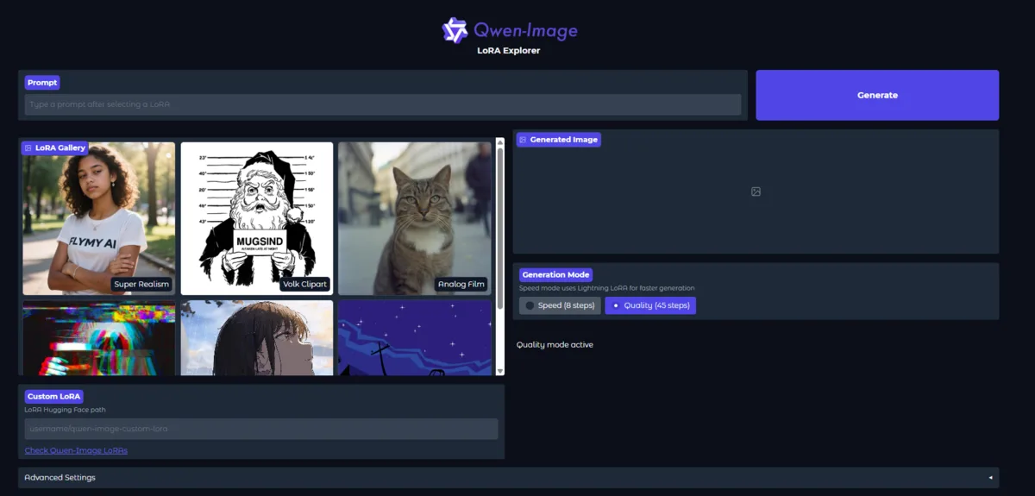
Task: Expand the Advanced Settings section
Action: [x=509, y=477]
